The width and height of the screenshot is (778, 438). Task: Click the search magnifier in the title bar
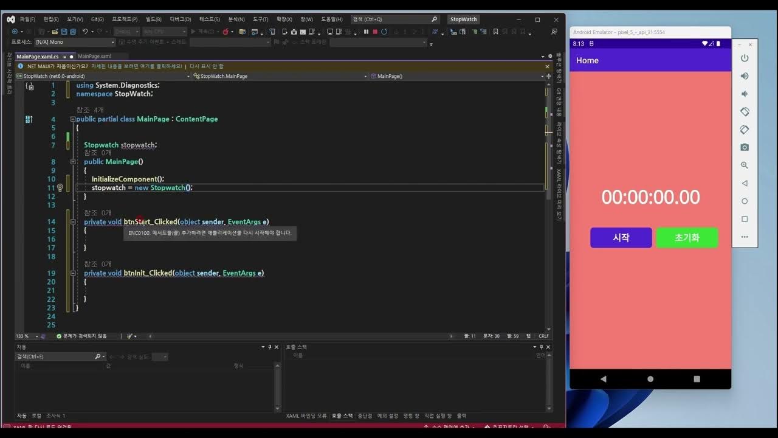tap(434, 19)
